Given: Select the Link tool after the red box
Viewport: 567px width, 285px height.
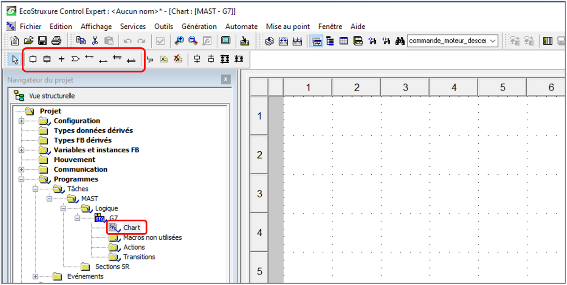Looking at the screenshot, I should pyautogui.click(x=150, y=59).
